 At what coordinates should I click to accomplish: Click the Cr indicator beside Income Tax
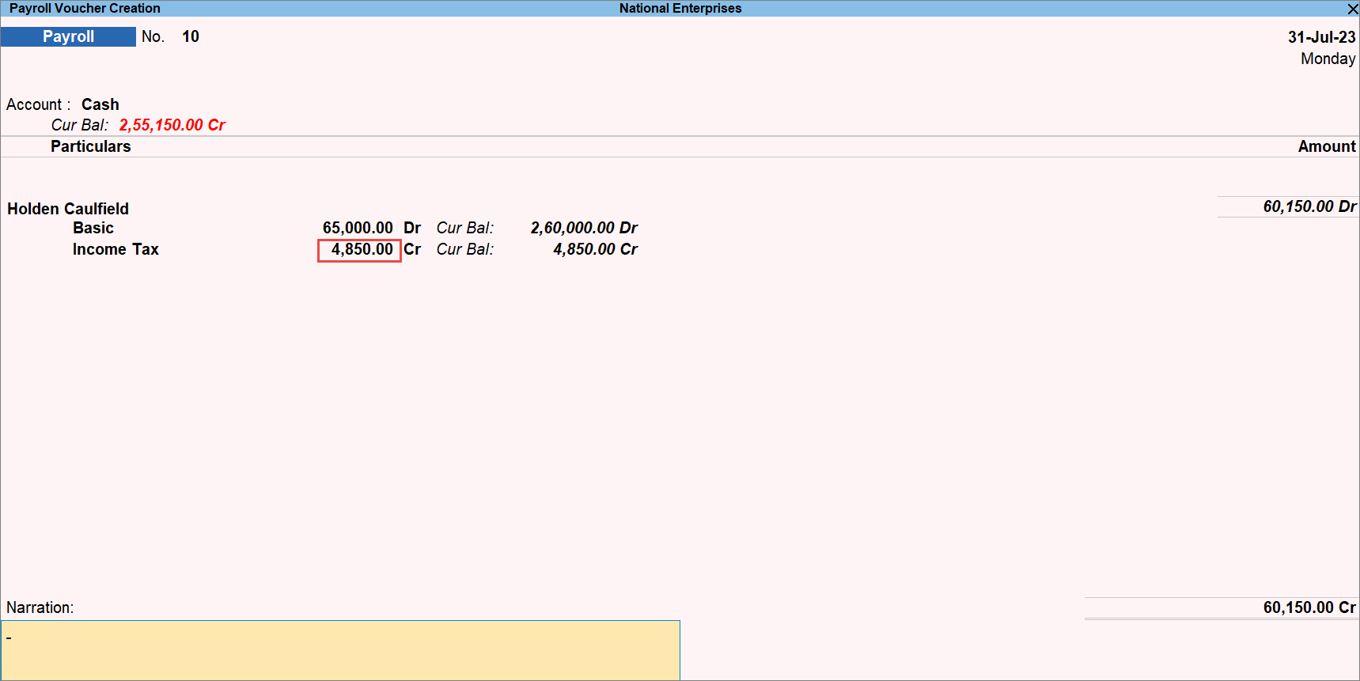tap(412, 249)
